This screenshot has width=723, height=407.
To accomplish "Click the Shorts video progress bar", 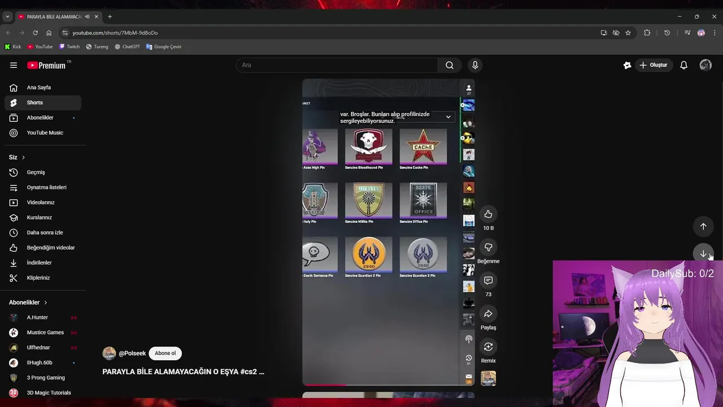I will (389, 385).
